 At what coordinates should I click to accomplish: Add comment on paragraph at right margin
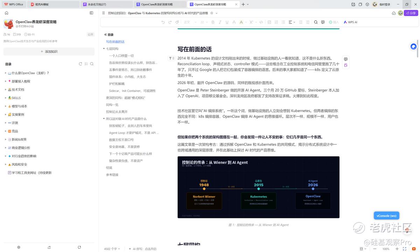click(x=345, y=59)
